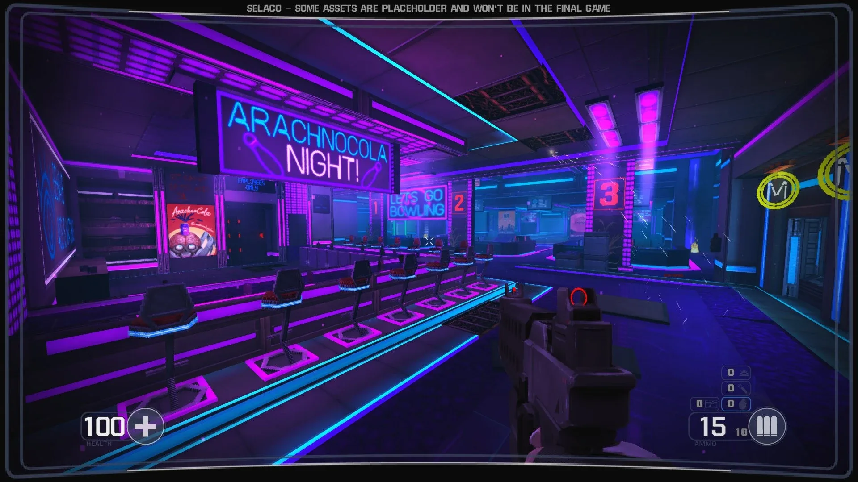Click the flare stick icon in the inventory HUD

tap(743, 388)
